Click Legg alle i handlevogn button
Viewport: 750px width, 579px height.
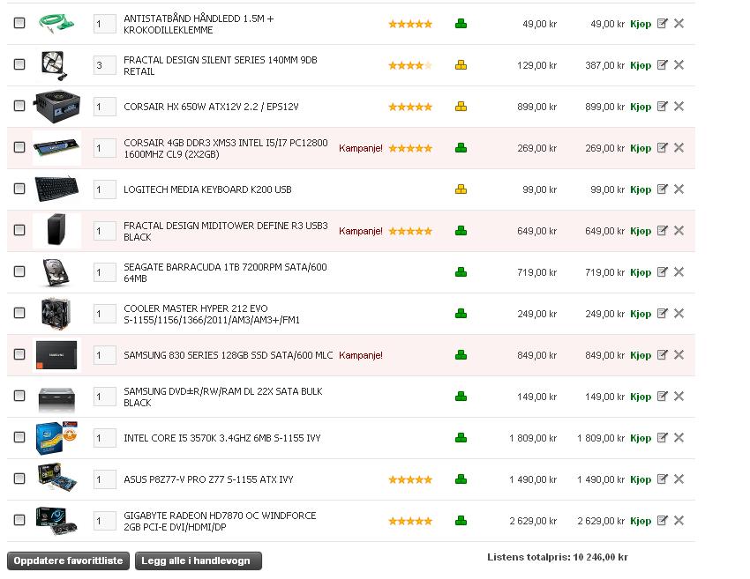click(x=199, y=560)
